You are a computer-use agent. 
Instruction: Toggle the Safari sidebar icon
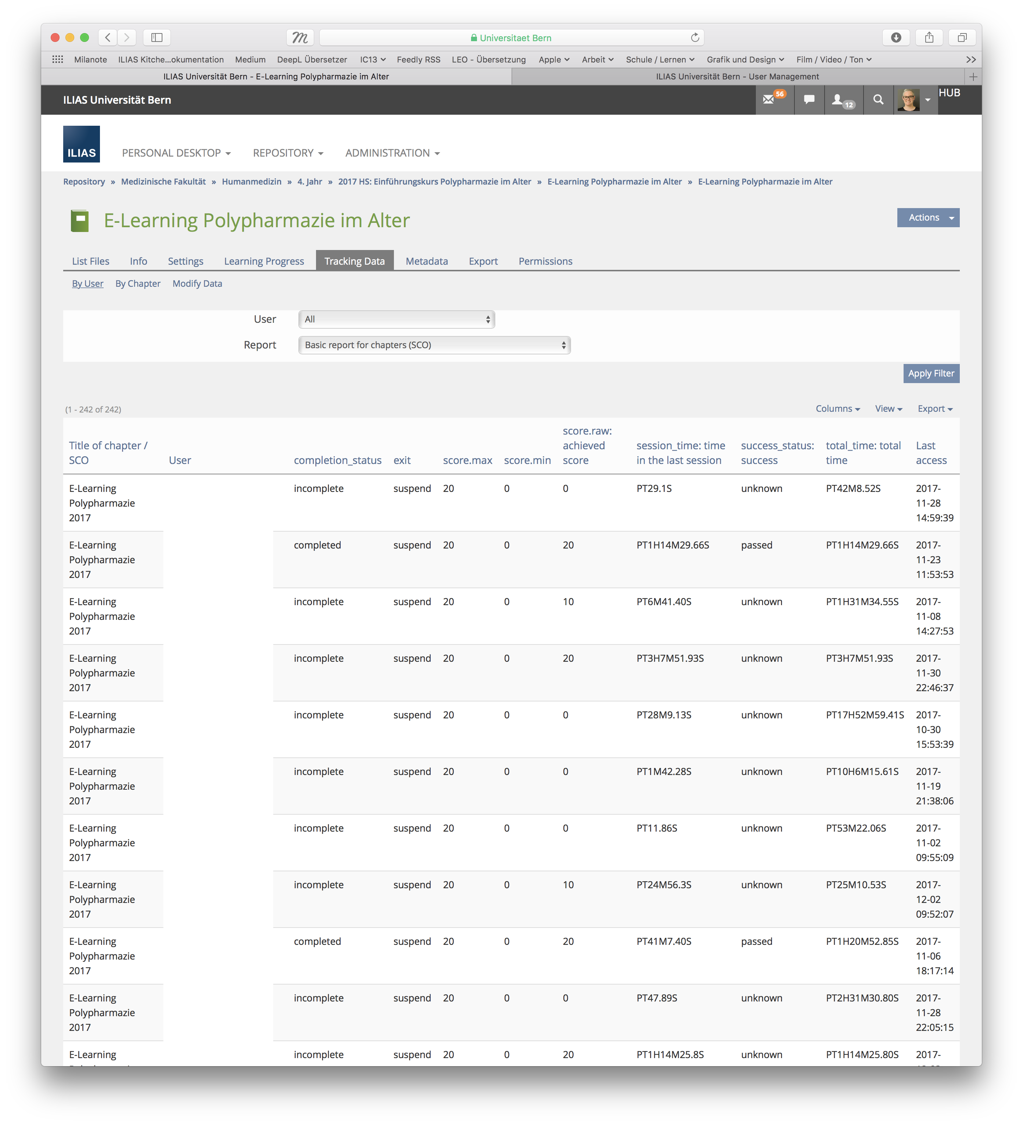(157, 37)
